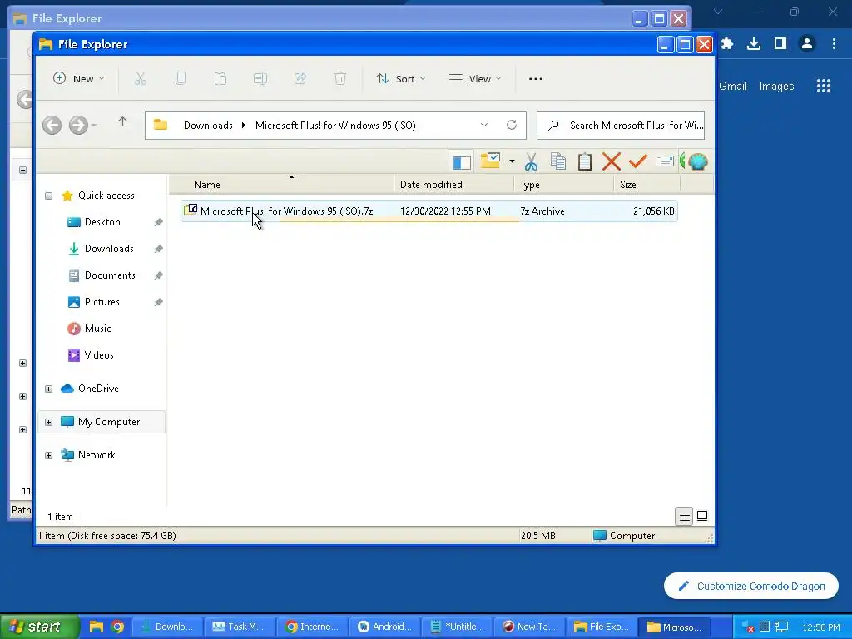The image size is (852, 639).
Task: Click the Customize Comodo Dragon button
Action: pos(751,586)
